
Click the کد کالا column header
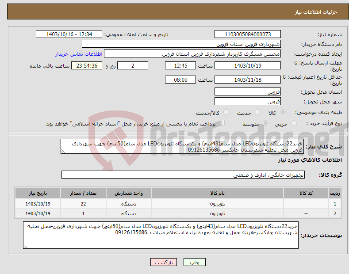pos(306,193)
